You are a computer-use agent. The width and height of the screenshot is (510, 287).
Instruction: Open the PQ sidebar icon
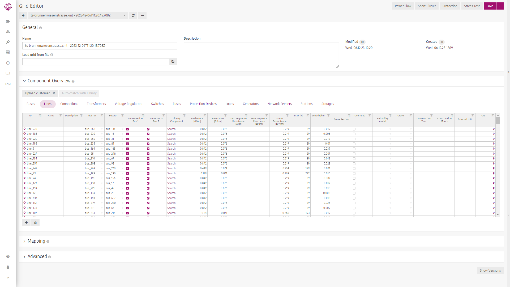point(8,84)
